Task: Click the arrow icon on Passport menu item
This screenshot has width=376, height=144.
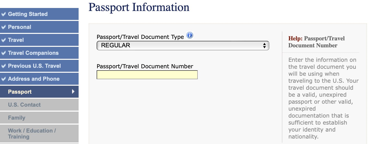Action: pos(73,91)
